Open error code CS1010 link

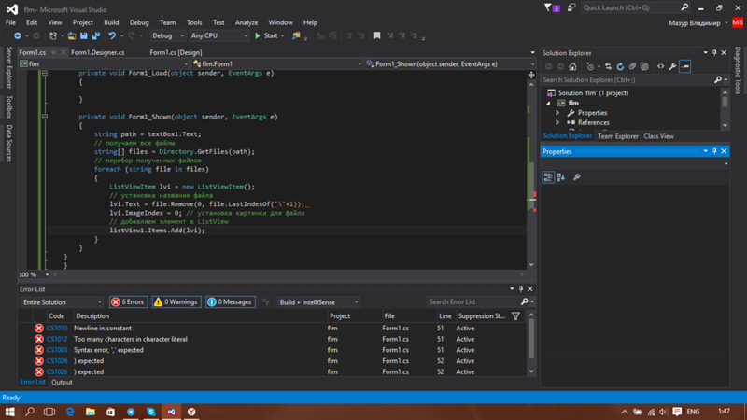(57, 329)
